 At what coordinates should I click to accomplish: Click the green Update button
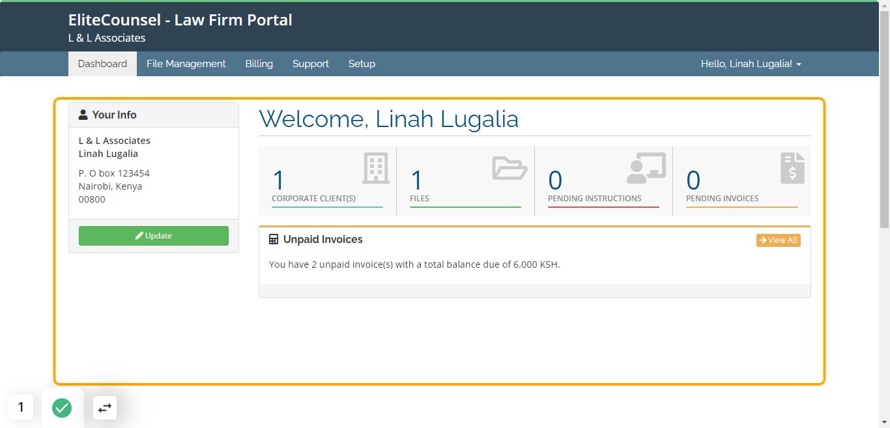154,236
